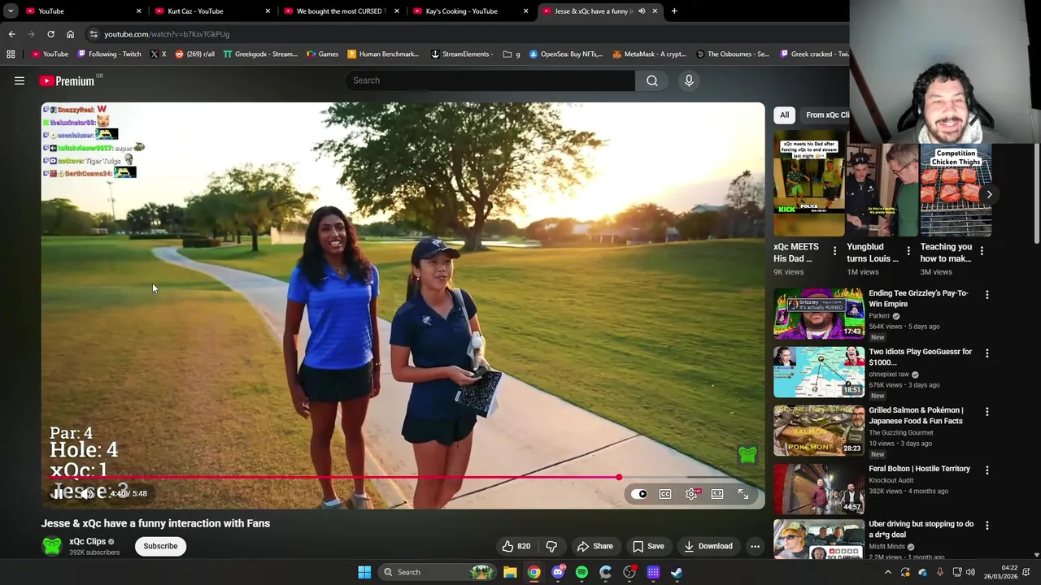
Task: Open the Competition Chicken Thighs short
Action: pyautogui.click(x=956, y=190)
